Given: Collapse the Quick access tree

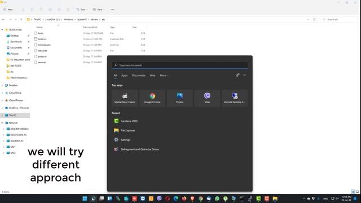Looking at the screenshot, I should (x=2, y=30).
